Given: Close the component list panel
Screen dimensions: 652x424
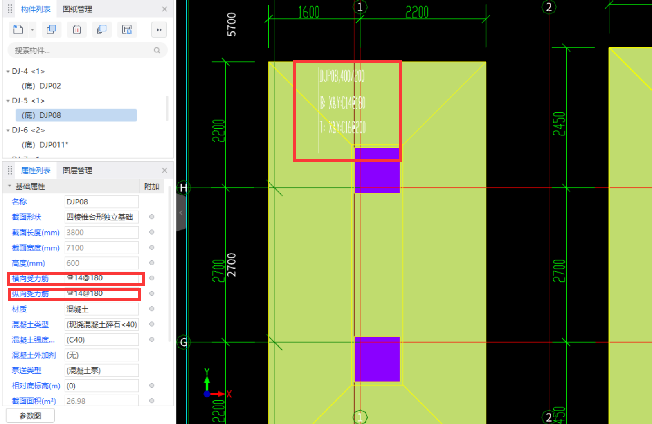Looking at the screenshot, I should pyautogui.click(x=164, y=9).
